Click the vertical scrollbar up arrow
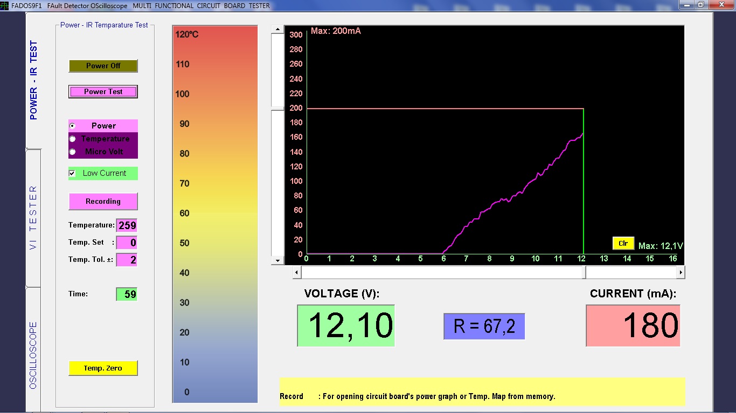The image size is (736, 413). coord(277,30)
